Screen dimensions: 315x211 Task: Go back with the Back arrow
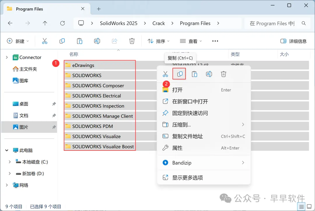click(10, 23)
